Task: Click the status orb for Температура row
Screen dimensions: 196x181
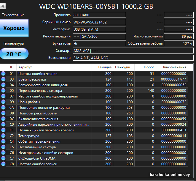Action: tap(3, 136)
